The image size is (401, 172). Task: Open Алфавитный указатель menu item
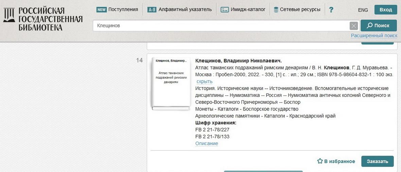tap(185, 10)
